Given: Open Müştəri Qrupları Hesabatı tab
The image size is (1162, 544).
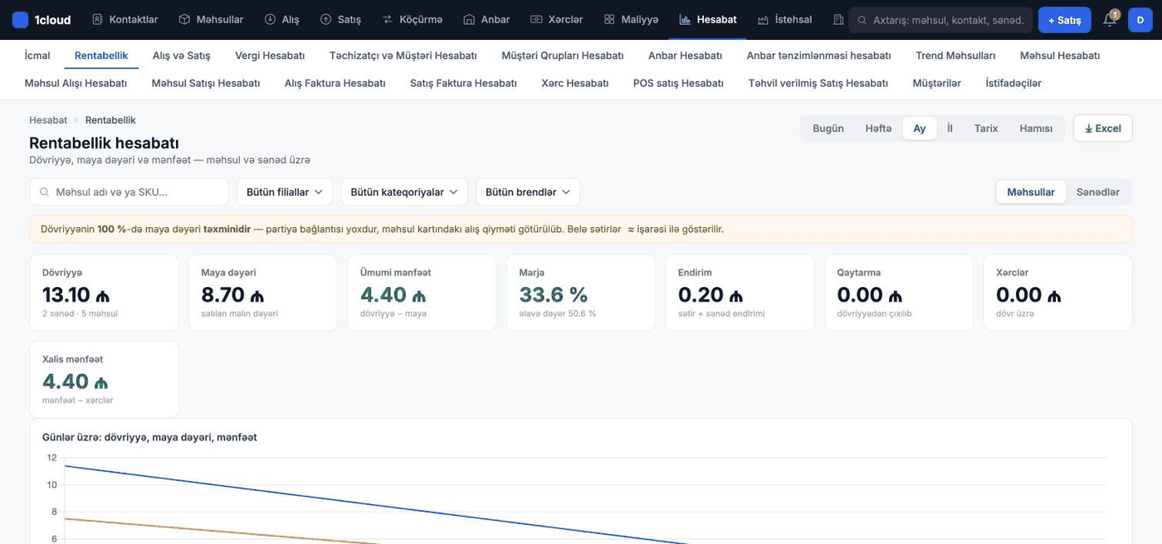Looking at the screenshot, I should point(563,56).
